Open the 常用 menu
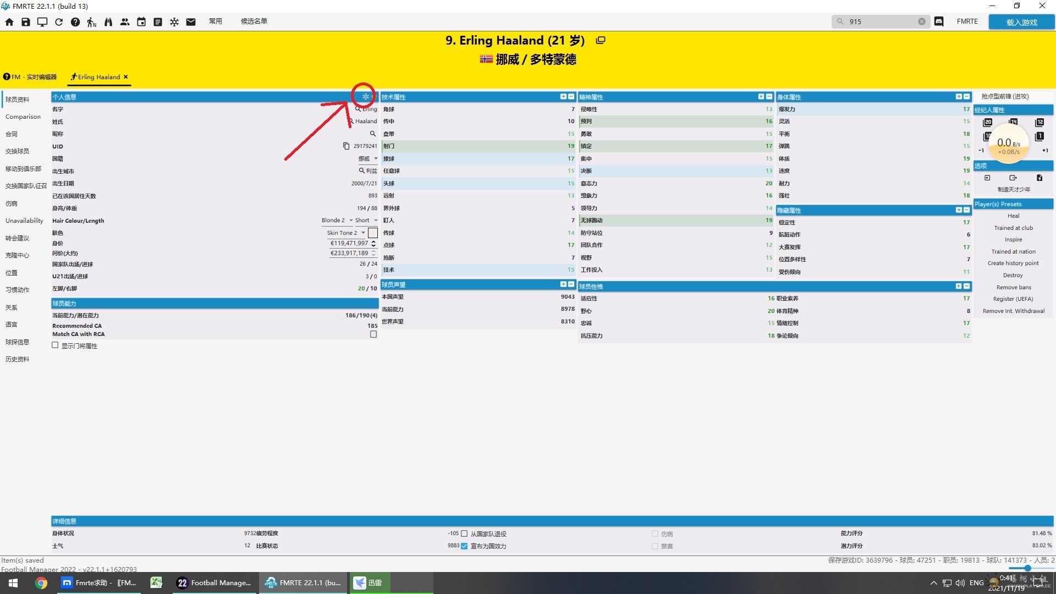 tap(215, 21)
